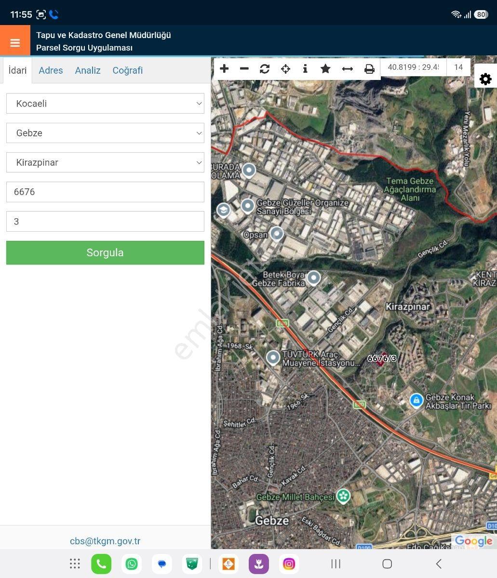Switch to the Adres tab

pos(51,70)
